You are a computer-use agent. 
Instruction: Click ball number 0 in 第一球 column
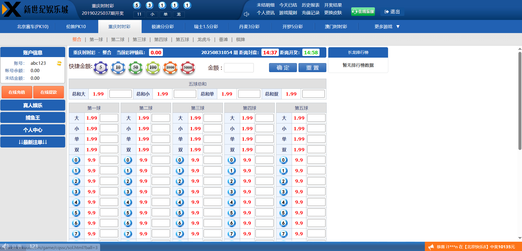point(76,160)
